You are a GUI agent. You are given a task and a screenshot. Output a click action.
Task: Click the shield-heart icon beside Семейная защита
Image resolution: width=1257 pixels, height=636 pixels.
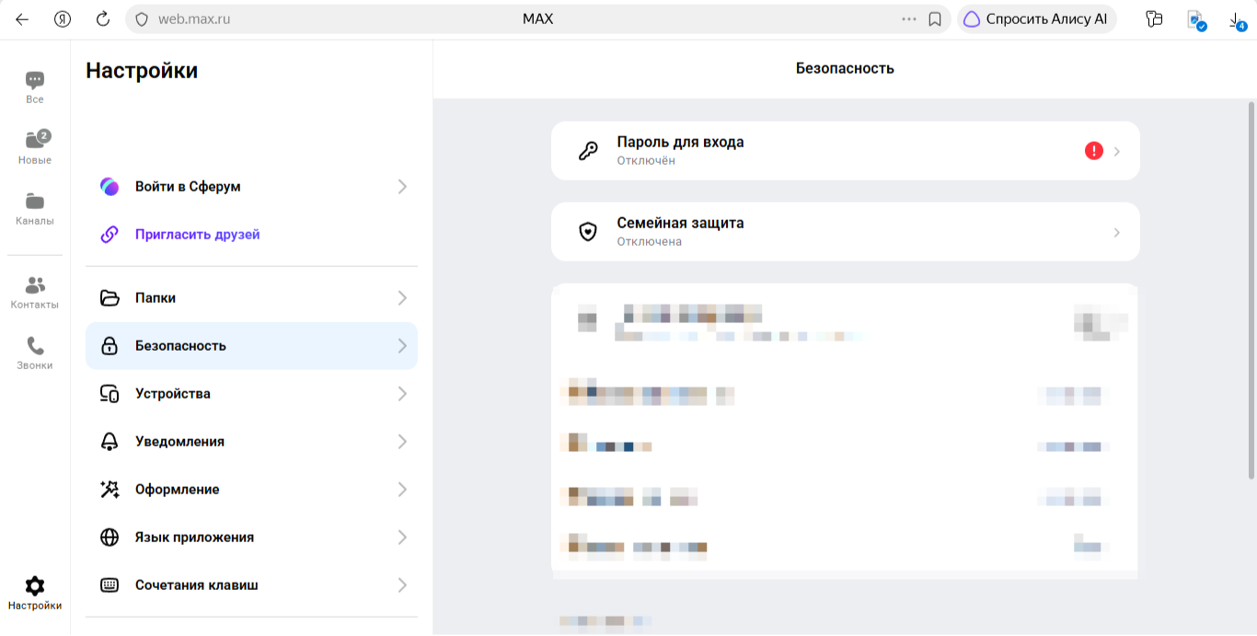coord(588,232)
